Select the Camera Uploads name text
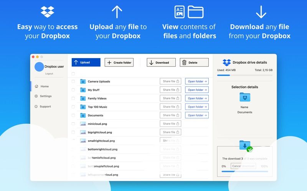 (x=99, y=81)
